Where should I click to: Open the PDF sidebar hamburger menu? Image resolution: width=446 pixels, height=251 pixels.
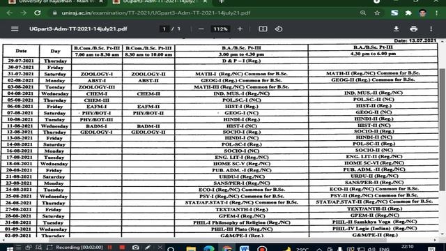point(15,29)
